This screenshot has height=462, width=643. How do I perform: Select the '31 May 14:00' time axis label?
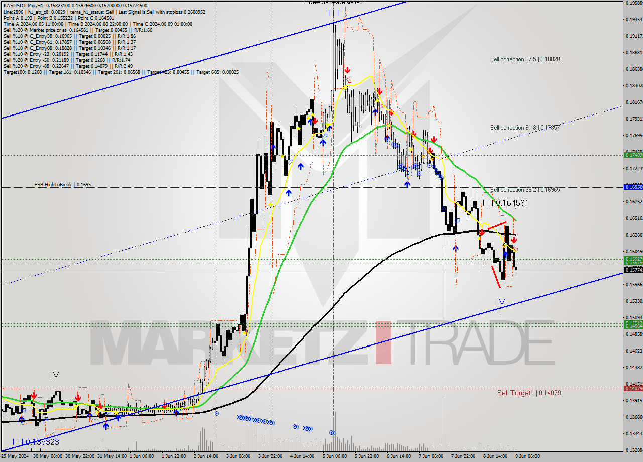112,456
